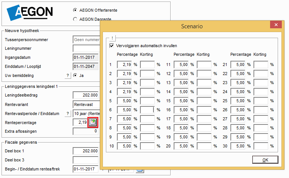
Task: Click the year 24 Percentage field
Action: (x=238, y=92)
